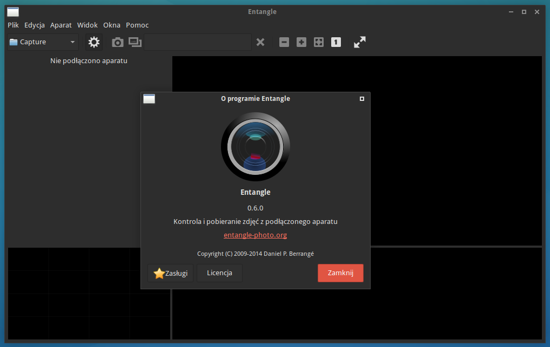The width and height of the screenshot is (550, 347).
Task: Click the zoom best fit icon
Action: pos(319,43)
